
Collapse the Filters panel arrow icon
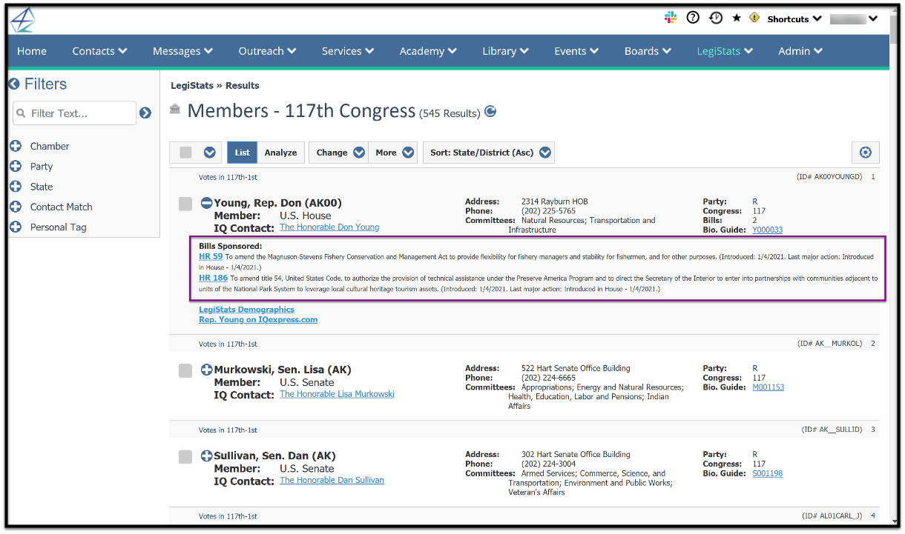[14, 84]
